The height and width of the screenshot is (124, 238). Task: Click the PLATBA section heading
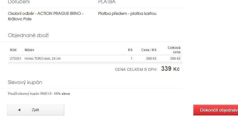pos(107,2)
